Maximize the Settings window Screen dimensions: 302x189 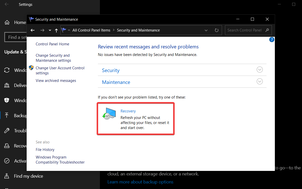point(294,4)
